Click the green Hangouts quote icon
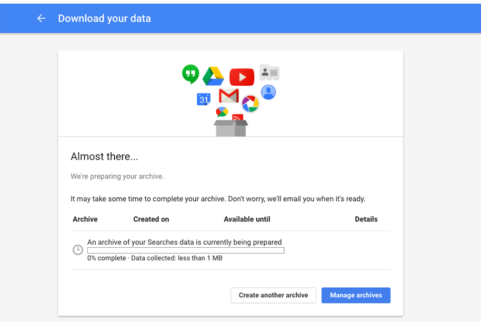481x322 pixels. click(x=191, y=74)
